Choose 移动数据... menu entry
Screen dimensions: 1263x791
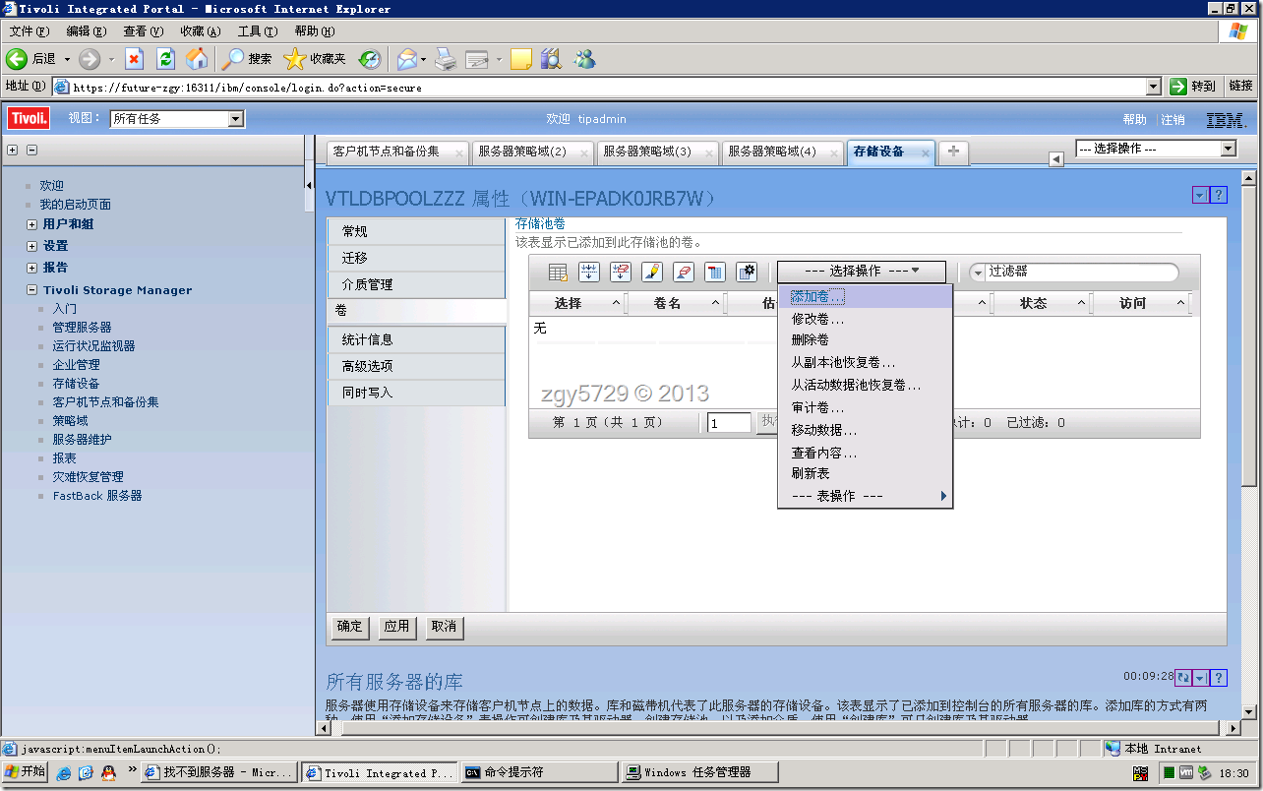(x=865, y=430)
